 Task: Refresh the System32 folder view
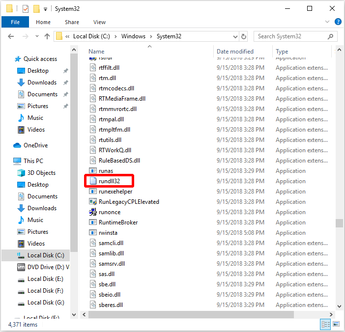point(244,36)
